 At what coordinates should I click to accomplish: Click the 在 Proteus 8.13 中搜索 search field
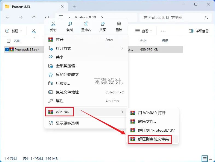(x=175, y=17)
